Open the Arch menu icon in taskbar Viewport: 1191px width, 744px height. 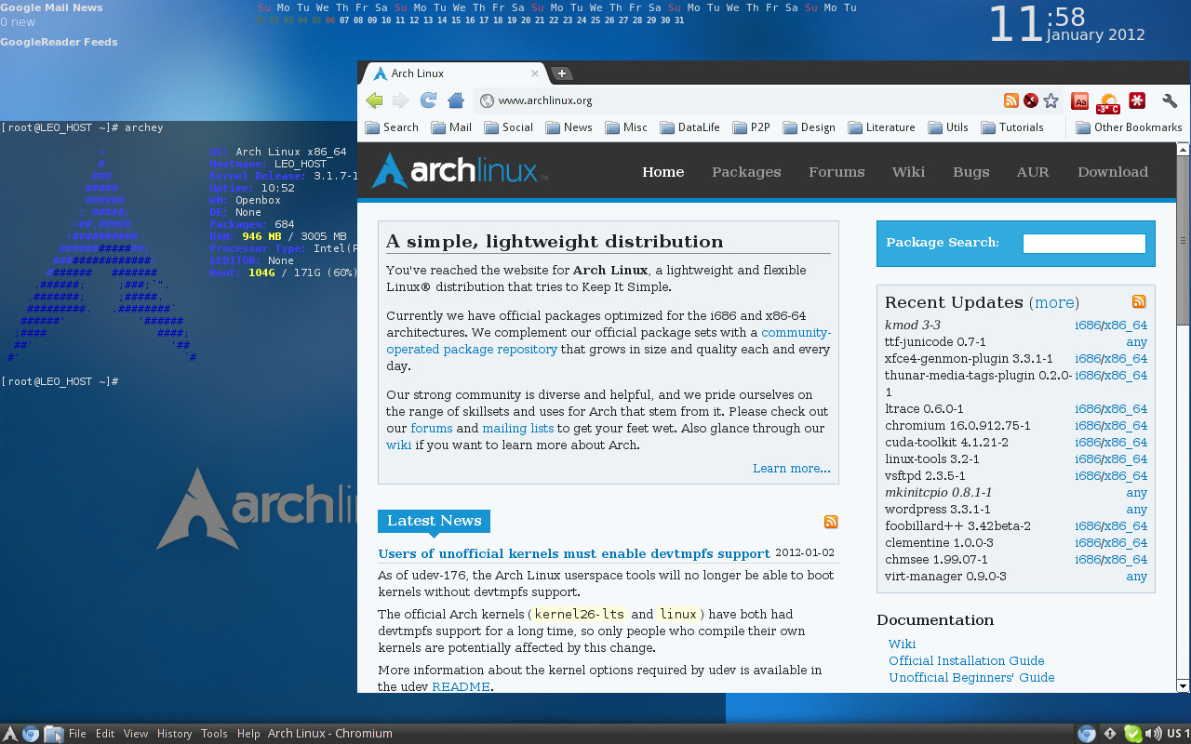[10, 734]
